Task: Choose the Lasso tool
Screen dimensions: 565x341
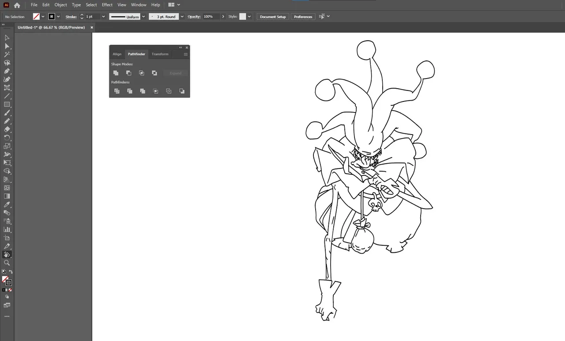Action: (x=7, y=63)
